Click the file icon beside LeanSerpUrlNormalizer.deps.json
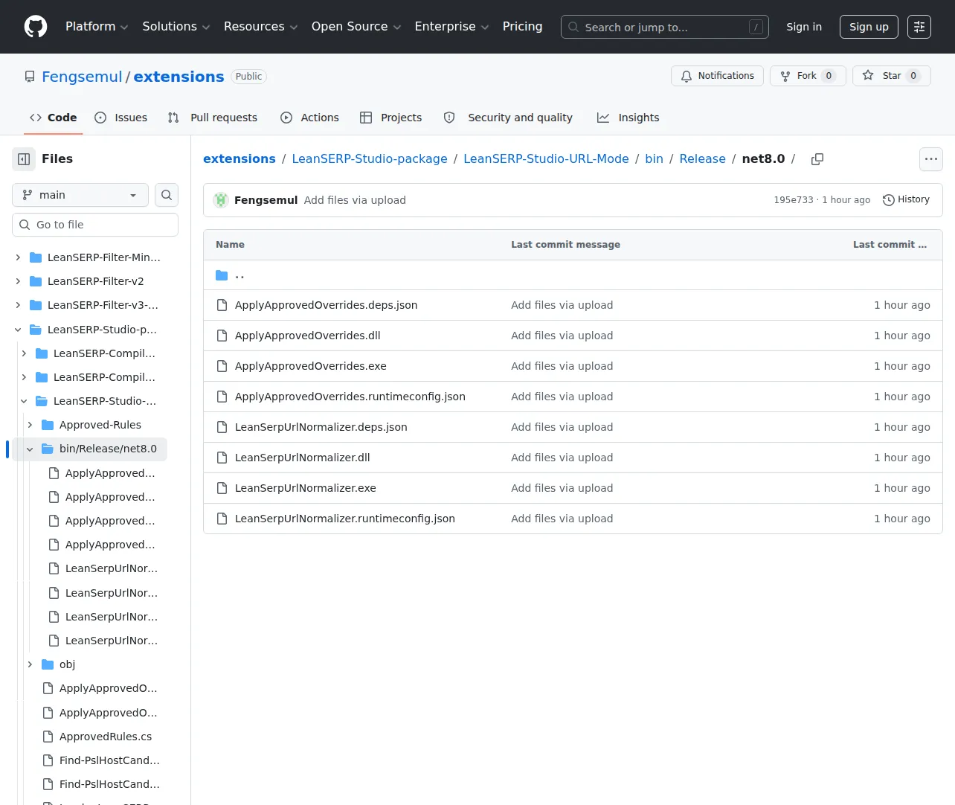The height and width of the screenshot is (805, 955). pos(222,427)
